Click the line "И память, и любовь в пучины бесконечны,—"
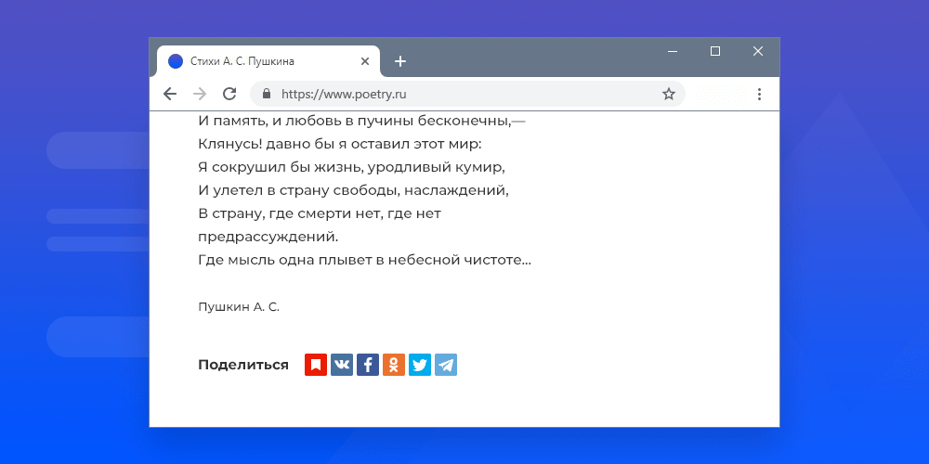 pos(362,122)
